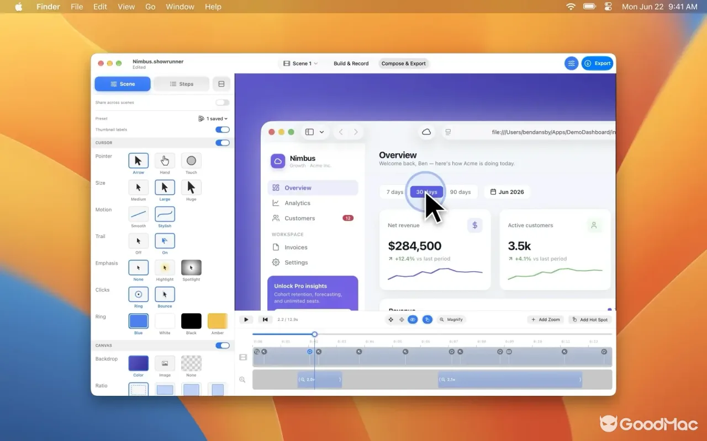Click the panel layout icon next to Steps
Viewport: 707px width, 441px height.
tap(221, 84)
